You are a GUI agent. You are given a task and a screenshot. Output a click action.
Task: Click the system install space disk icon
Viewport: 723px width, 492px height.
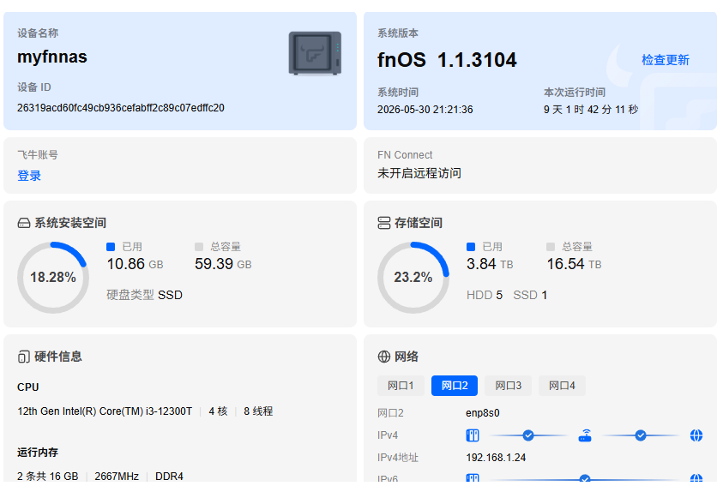click(23, 224)
